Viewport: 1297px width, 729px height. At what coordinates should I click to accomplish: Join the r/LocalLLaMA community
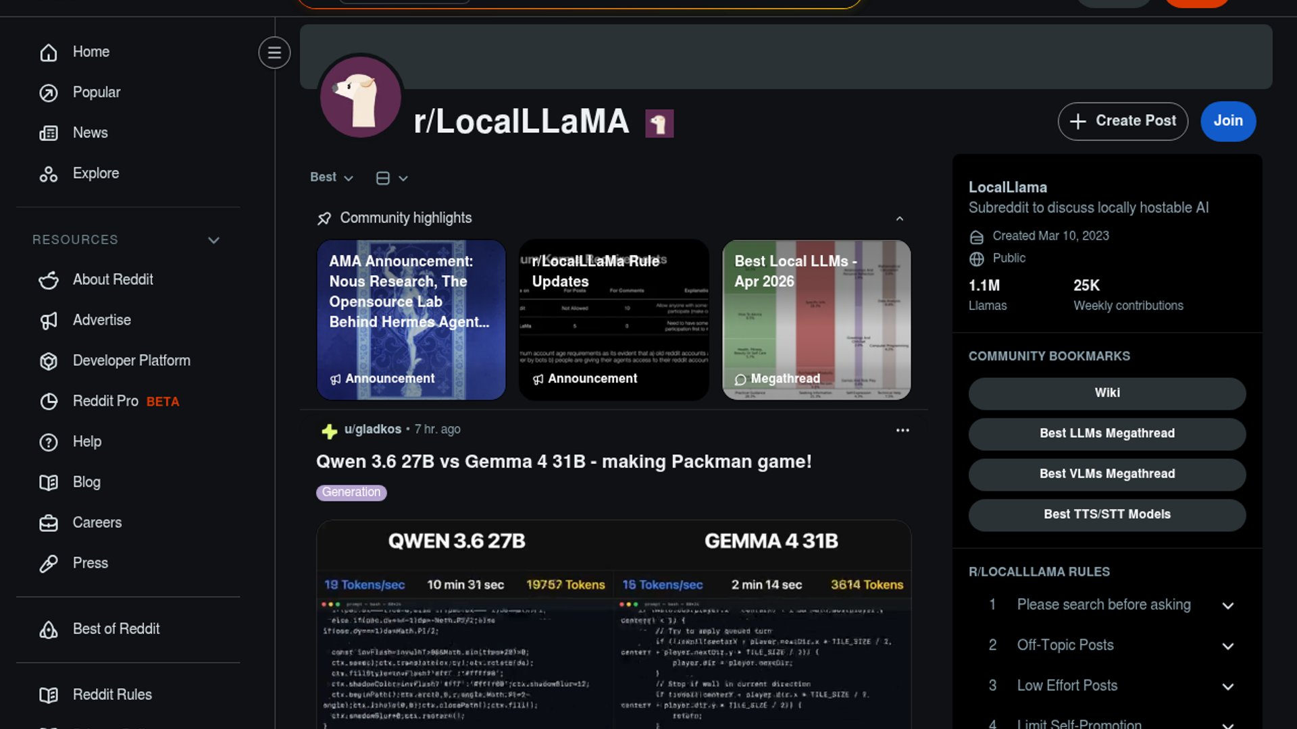click(1228, 122)
